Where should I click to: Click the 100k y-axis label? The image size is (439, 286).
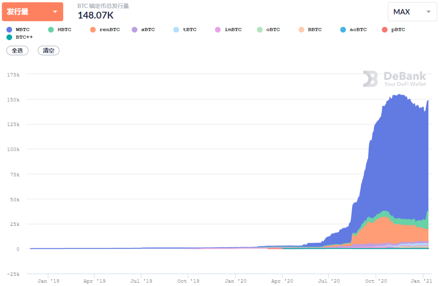pyautogui.click(x=13, y=149)
